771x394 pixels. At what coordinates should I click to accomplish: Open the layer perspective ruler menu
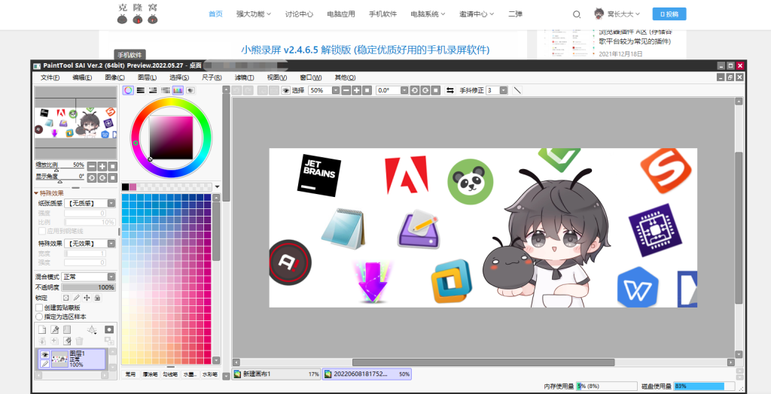pyautogui.click(x=91, y=329)
